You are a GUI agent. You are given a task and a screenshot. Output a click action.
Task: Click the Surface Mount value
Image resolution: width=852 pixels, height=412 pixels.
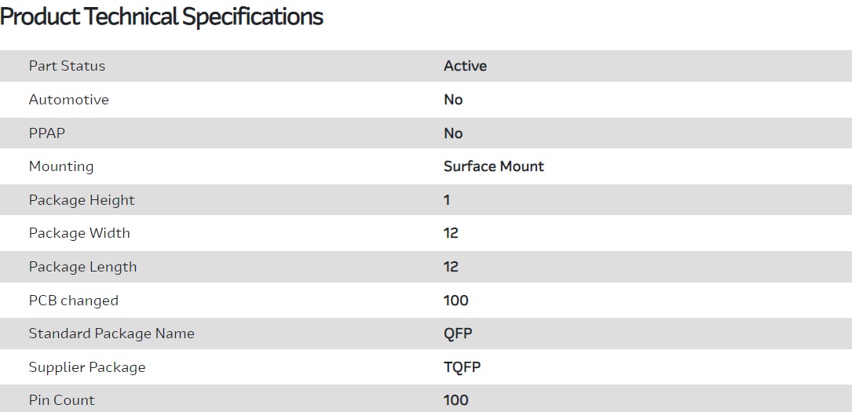[493, 166]
